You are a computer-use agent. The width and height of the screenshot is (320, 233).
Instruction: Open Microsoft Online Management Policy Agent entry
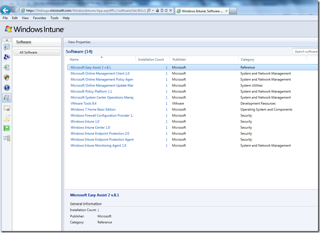[x=102, y=79]
